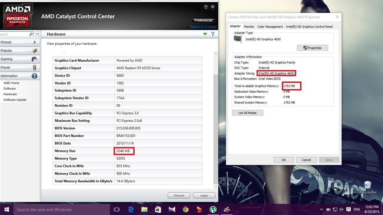Select Core Clock value 855 MHz

pyautogui.click(x=123, y=166)
